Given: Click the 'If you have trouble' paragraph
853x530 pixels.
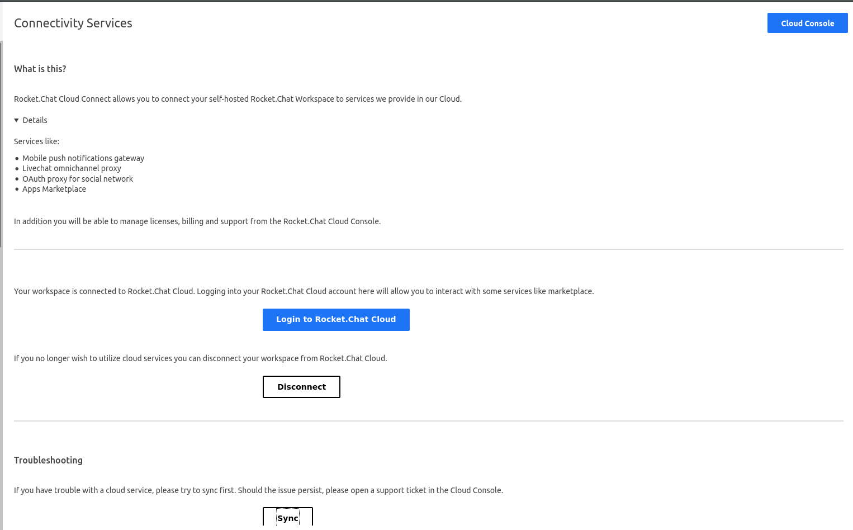Looking at the screenshot, I should click(x=258, y=490).
